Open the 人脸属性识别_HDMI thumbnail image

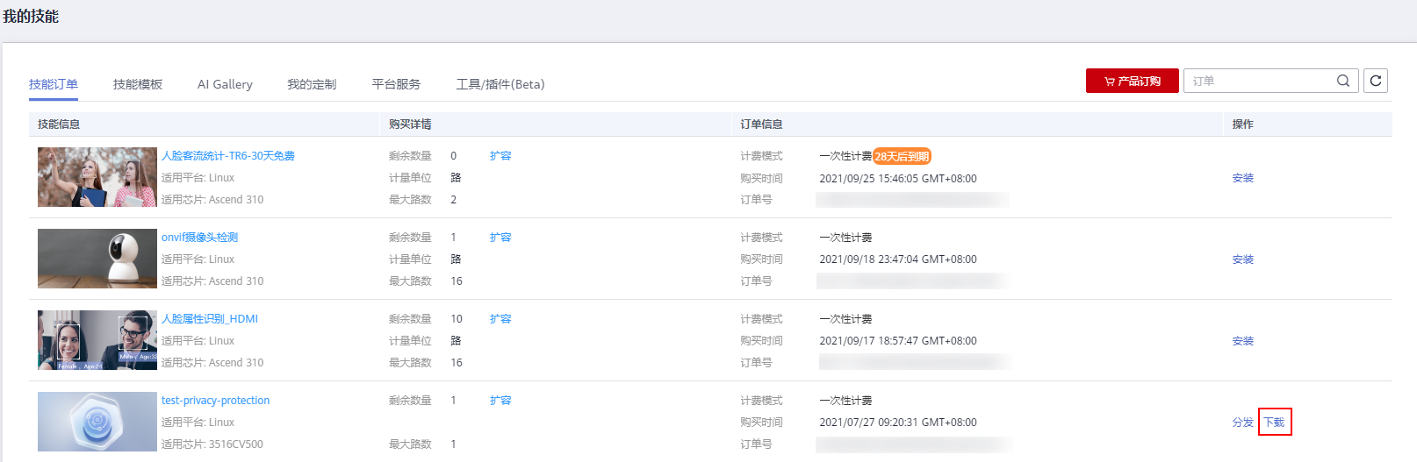(x=97, y=340)
